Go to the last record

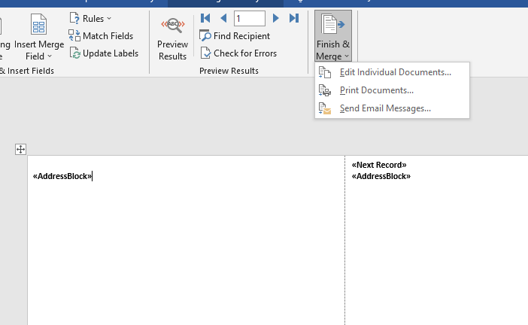[x=294, y=18]
